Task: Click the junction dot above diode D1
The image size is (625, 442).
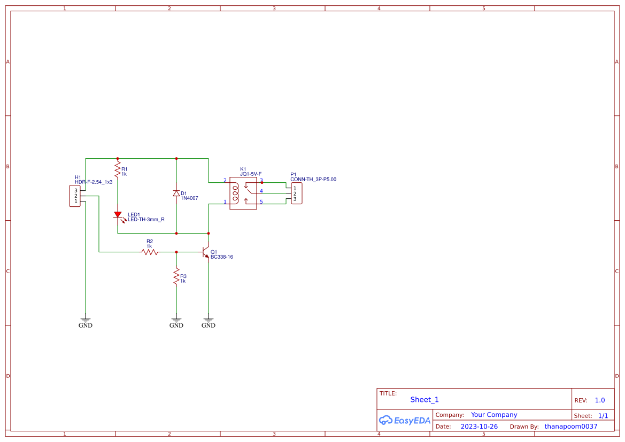Action: [x=176, y=158]
